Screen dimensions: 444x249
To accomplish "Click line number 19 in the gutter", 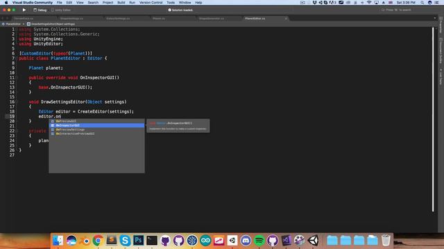I will point(12,116).
